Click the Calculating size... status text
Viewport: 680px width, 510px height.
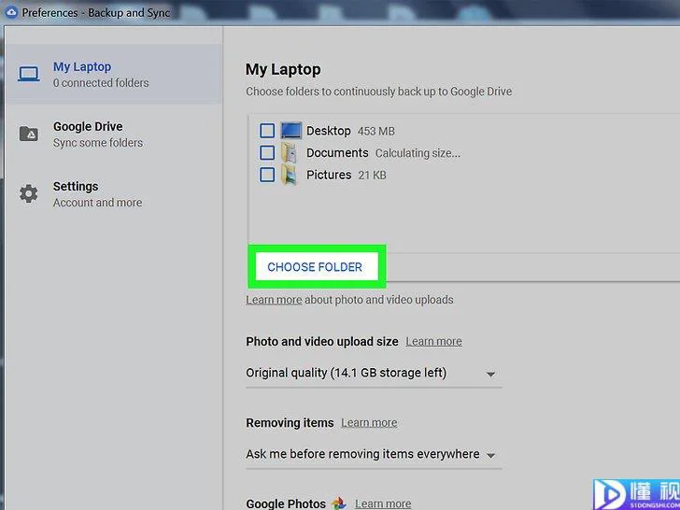pyautogui.click(x=418, y=153)
